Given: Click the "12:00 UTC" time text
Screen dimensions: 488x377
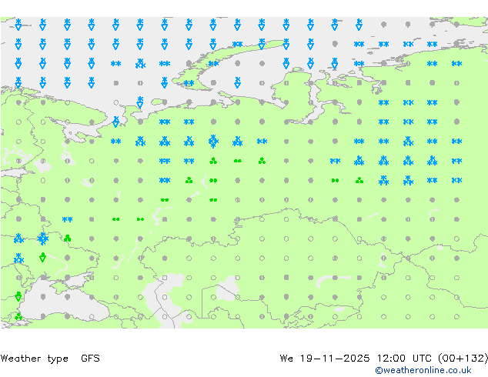Looking at the screenshot, I should [404, 359].
